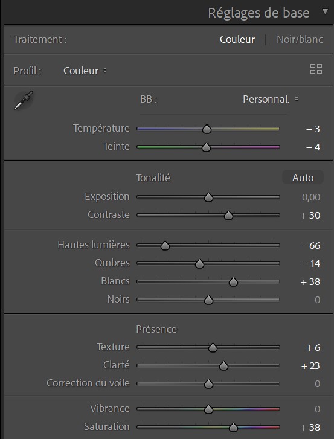Click the Vibrance value field
334x439 pixels.
(317, 409)
